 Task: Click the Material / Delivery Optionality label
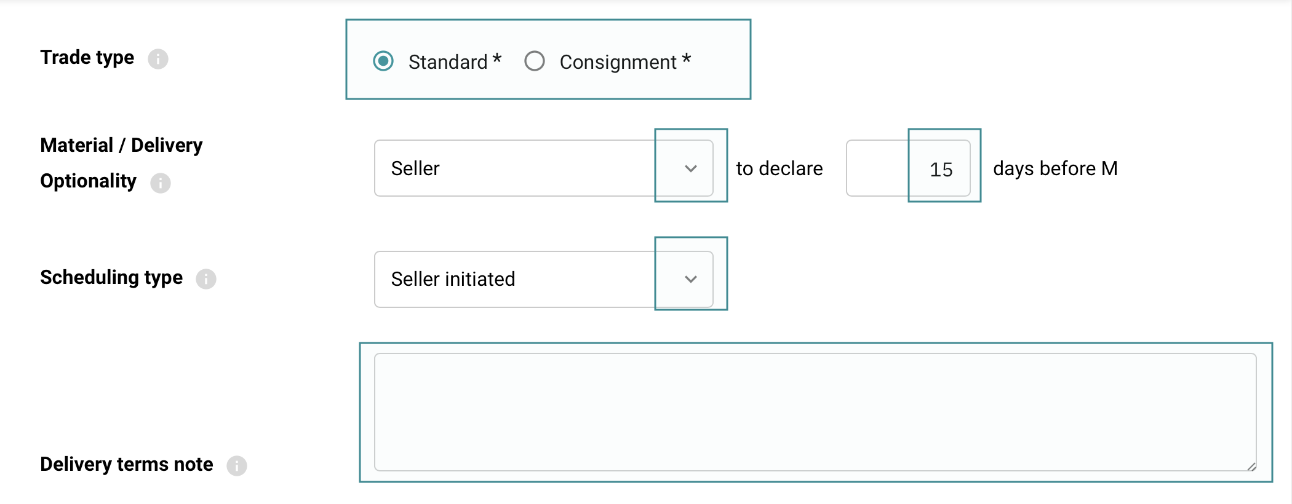[x=121, y=146]
